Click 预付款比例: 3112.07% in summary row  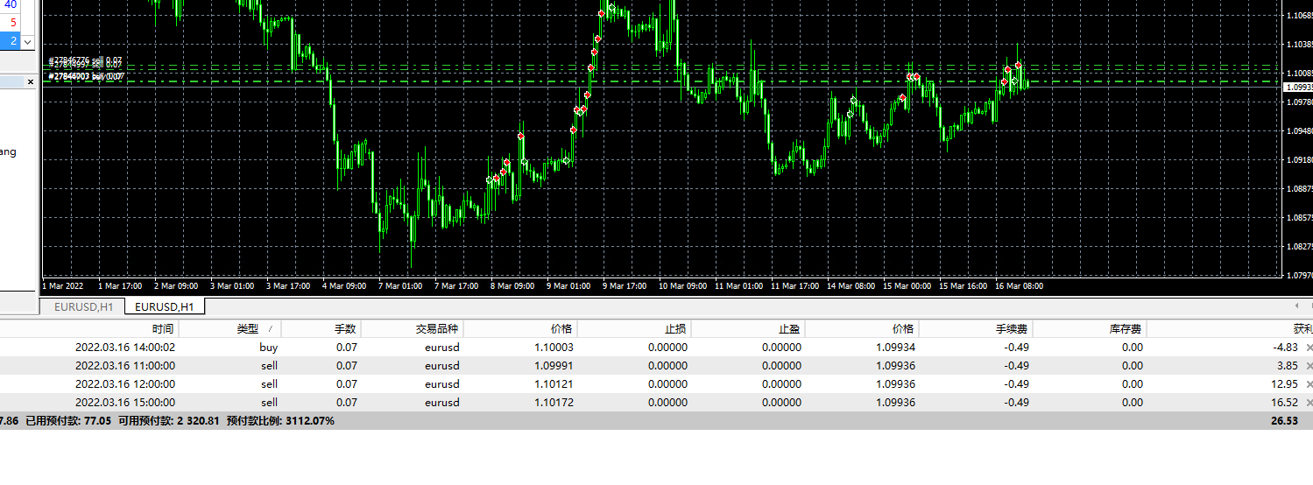(280, 421)
